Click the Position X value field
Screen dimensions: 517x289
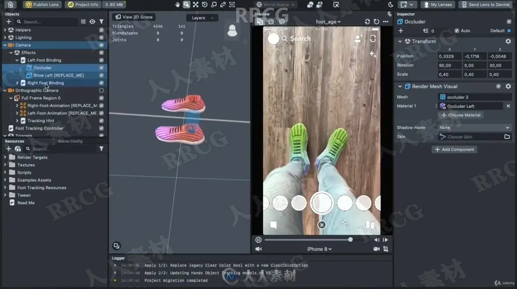point(449,56)
